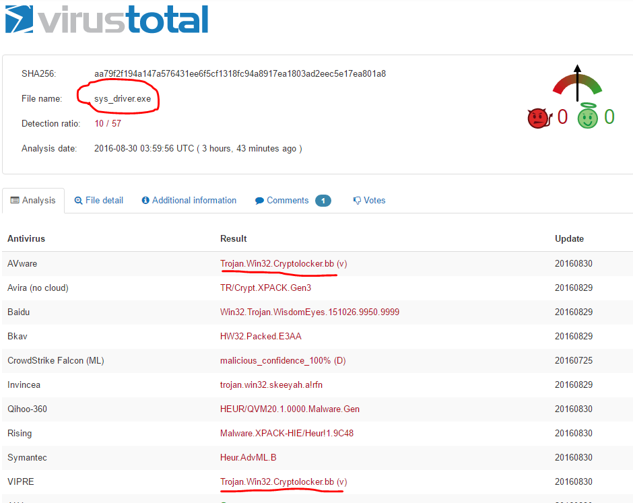This screenshot has height=503, width=633.
Task: Click the Result column header
Action: 234,238
